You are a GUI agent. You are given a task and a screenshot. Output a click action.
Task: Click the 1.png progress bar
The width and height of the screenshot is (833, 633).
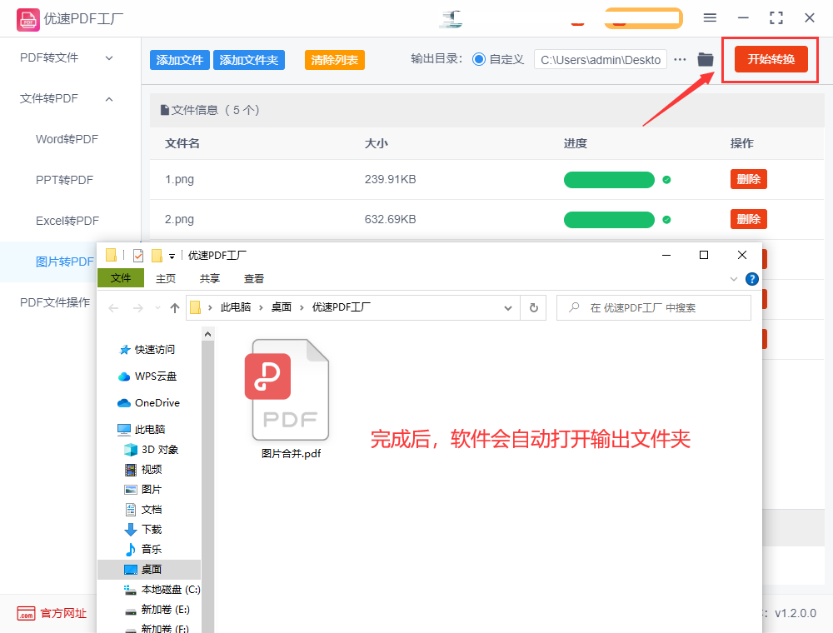609,180
